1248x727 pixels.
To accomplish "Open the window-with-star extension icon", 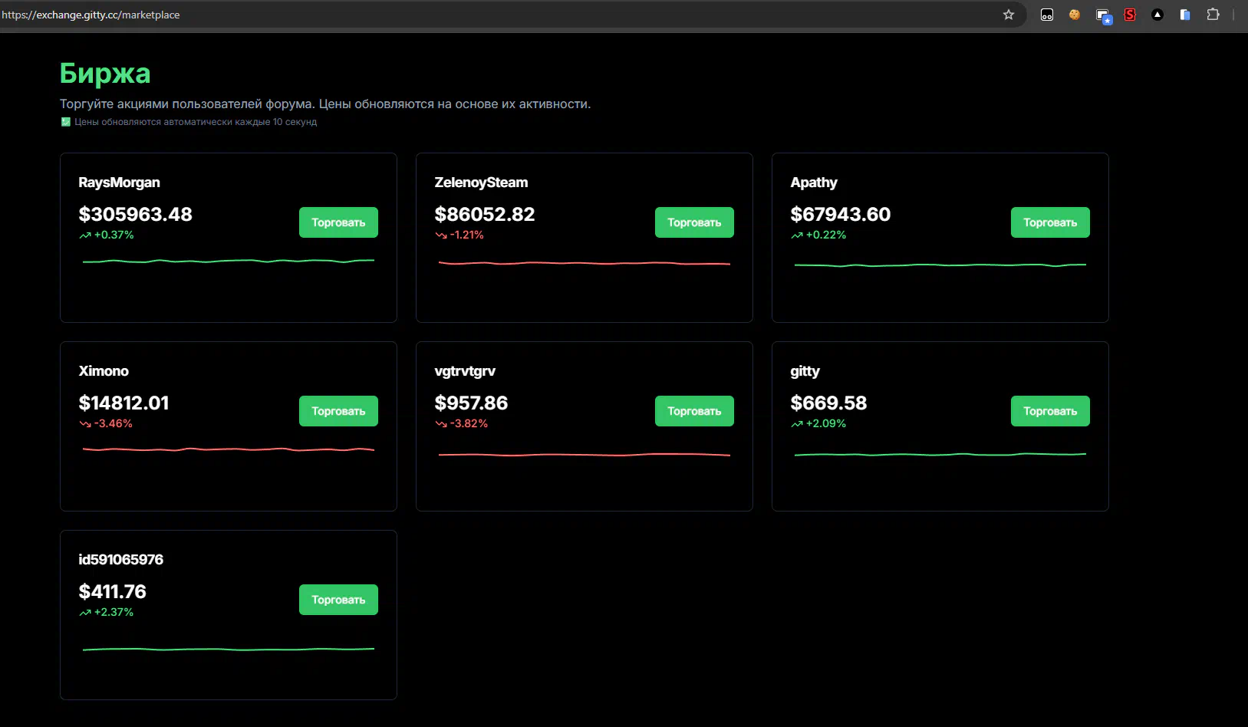I will [1103, 15].
